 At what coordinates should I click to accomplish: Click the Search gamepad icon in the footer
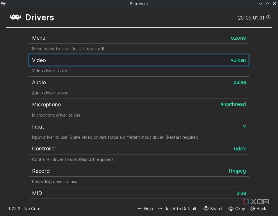pyautogui.click(x=206, y=208)
